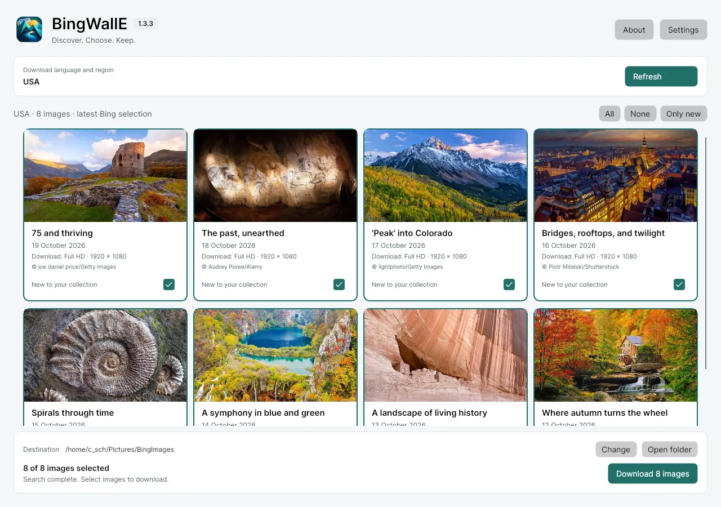Screen dimensions: 721x507
Task: Click the autumn watermill thumbnail
Action: click(616, 355)
